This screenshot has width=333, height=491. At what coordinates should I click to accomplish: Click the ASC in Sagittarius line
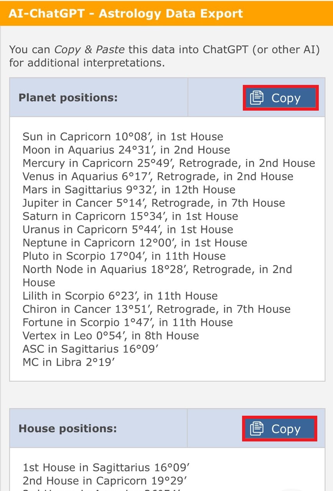[91, 349]
